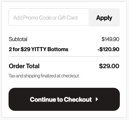Click the Add Promo placeholder text in the field

[x=26, y=18]
